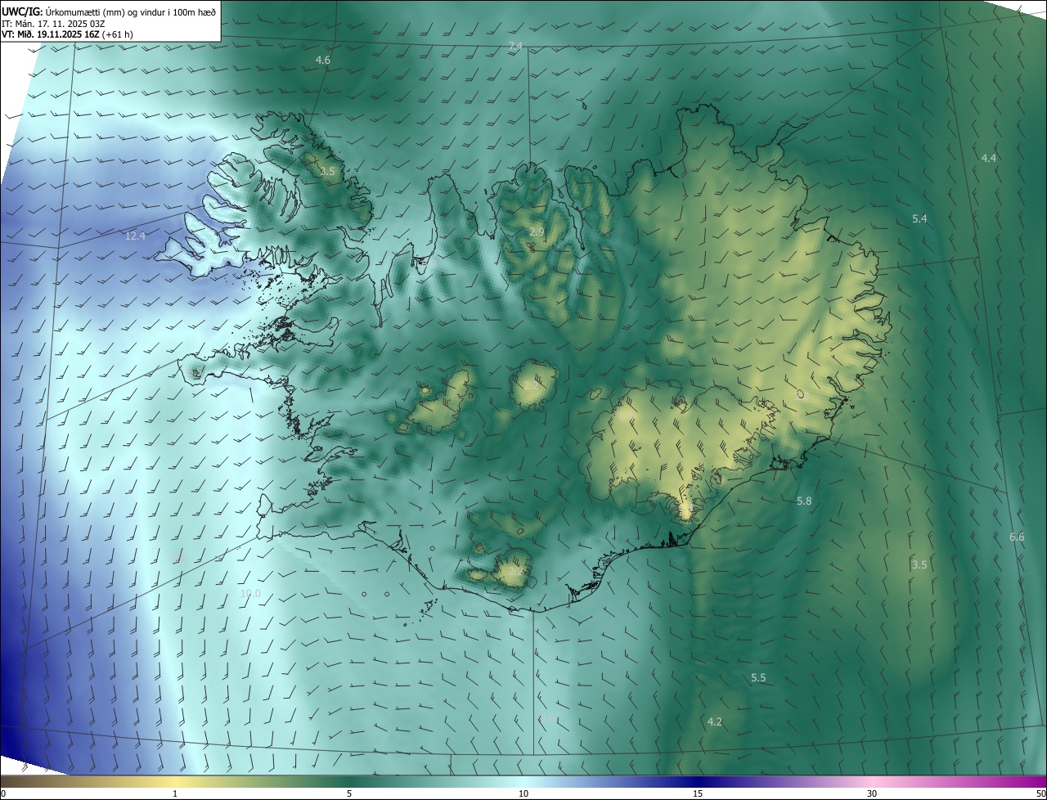Click the initial time "IT: Mán. 17. 11. 2025 03Z"
The image size is (1047, 800).
[x=55, y=24]
